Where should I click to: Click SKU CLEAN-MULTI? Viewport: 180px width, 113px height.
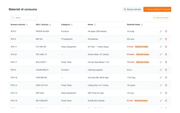pos(42,70)
